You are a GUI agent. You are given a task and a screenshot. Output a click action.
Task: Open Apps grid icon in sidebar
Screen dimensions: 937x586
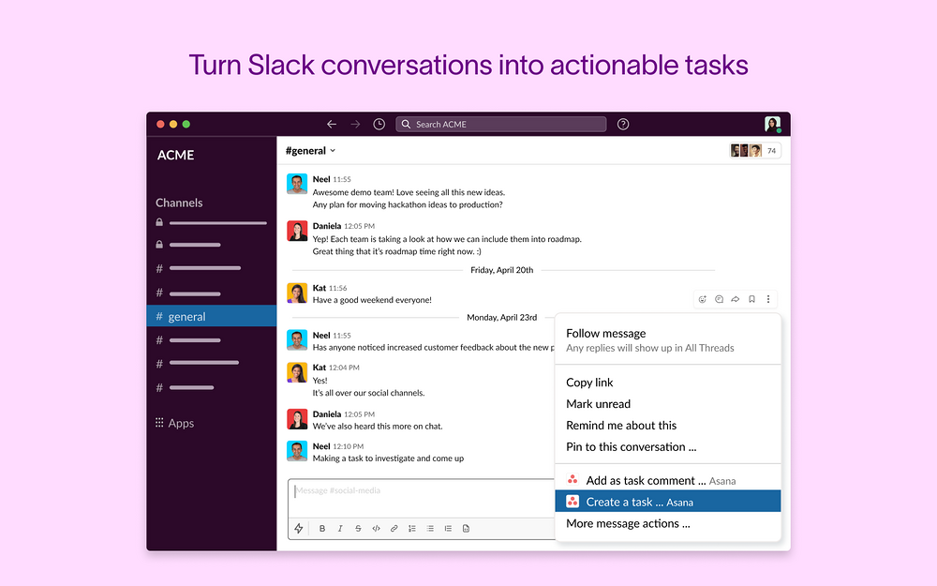tap(159, 423)
